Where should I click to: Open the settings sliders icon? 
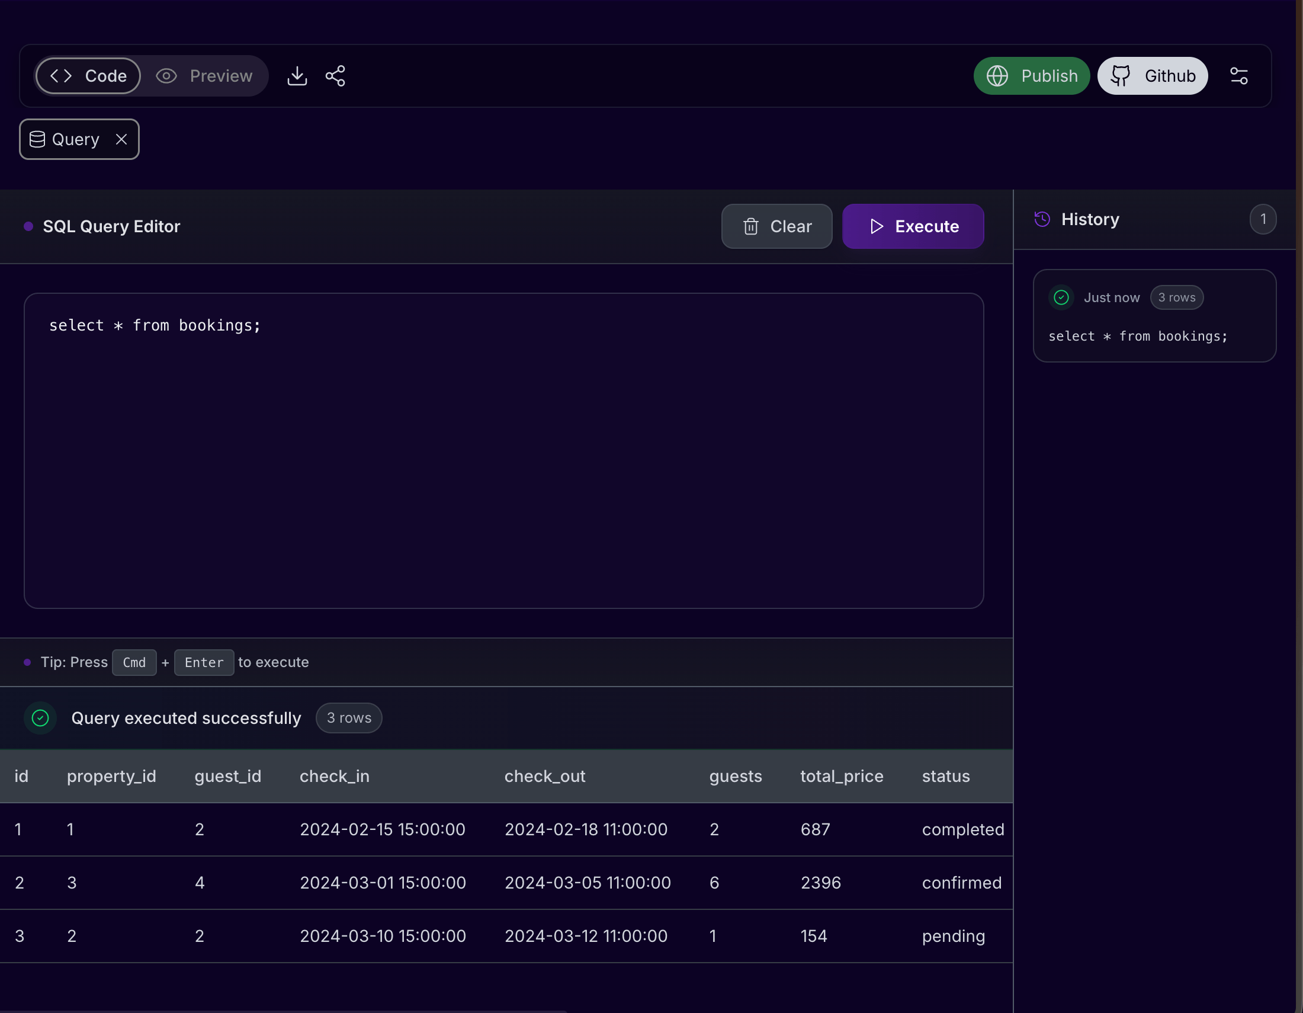(x=1239, y=76)
